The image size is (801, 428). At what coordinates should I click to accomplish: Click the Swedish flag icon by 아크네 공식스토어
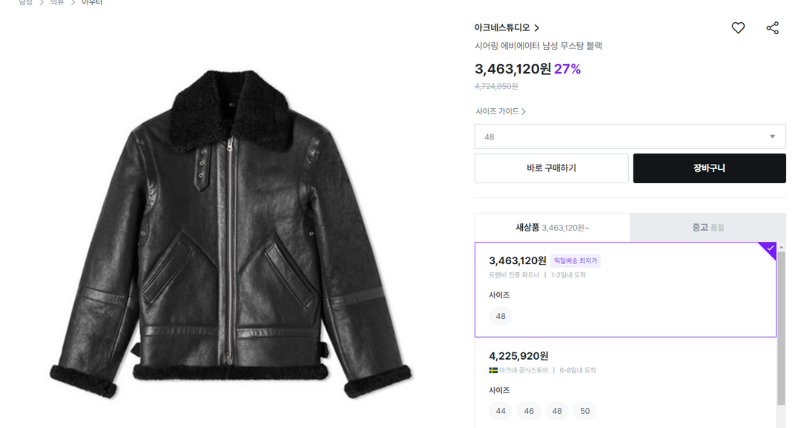click(x=493, y=370)
